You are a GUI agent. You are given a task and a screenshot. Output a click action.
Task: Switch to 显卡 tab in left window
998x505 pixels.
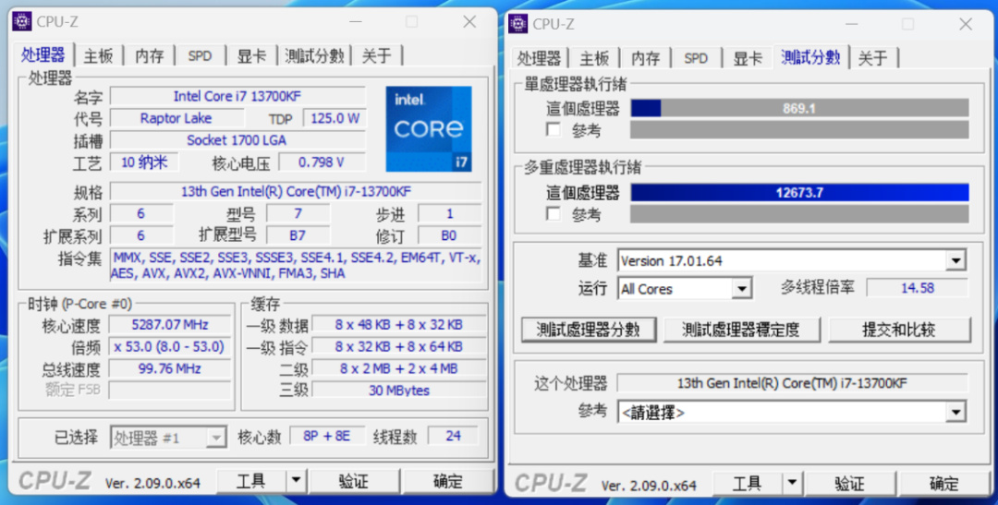[251, 56]
